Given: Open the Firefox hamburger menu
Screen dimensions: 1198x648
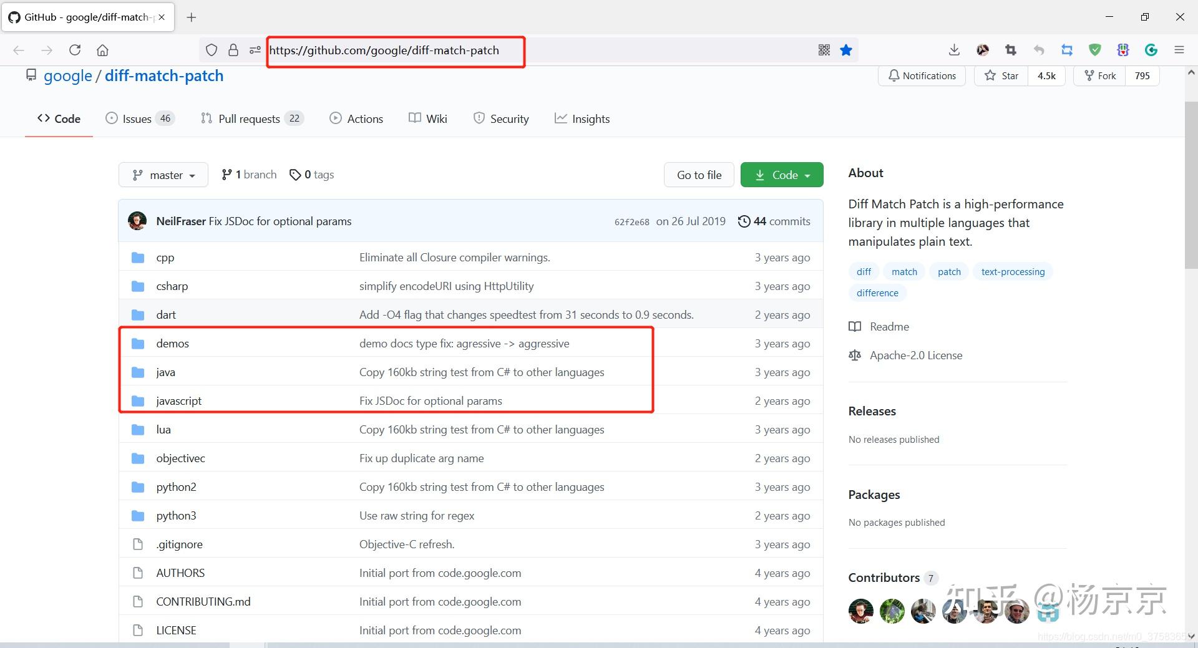Looking at the screenshot, I should click(x=1179, y=50).
